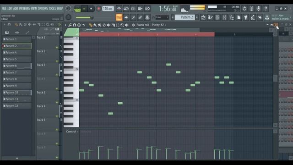Open the Playlist view icon
Image resolution: width=293 pixels, height=165 pixels.
[203, 17]
